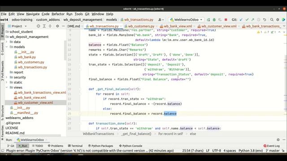Commit changes with the Git green checkmark
Viewport: 287px width, 161px height.
coord(247,20)
